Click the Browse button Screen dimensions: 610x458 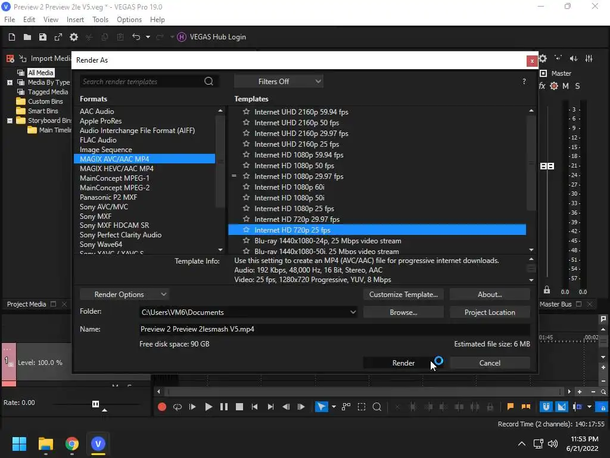[x=403, y=312]
